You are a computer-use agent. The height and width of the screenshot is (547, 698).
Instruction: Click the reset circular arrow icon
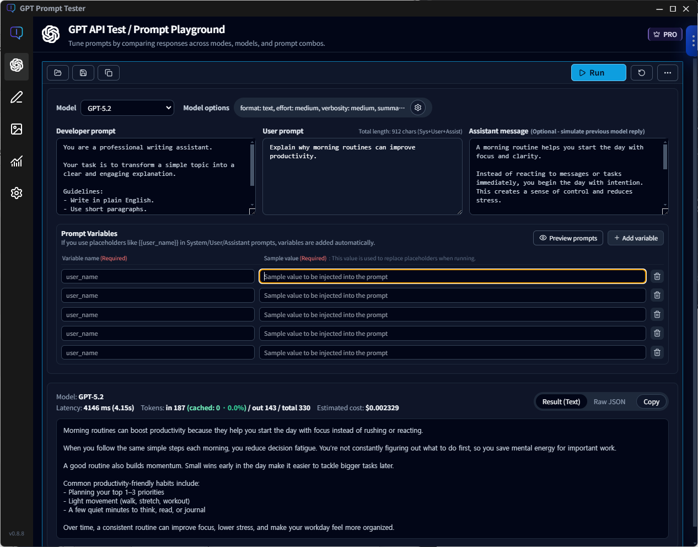pyautogui.click(x=641, y=73)
